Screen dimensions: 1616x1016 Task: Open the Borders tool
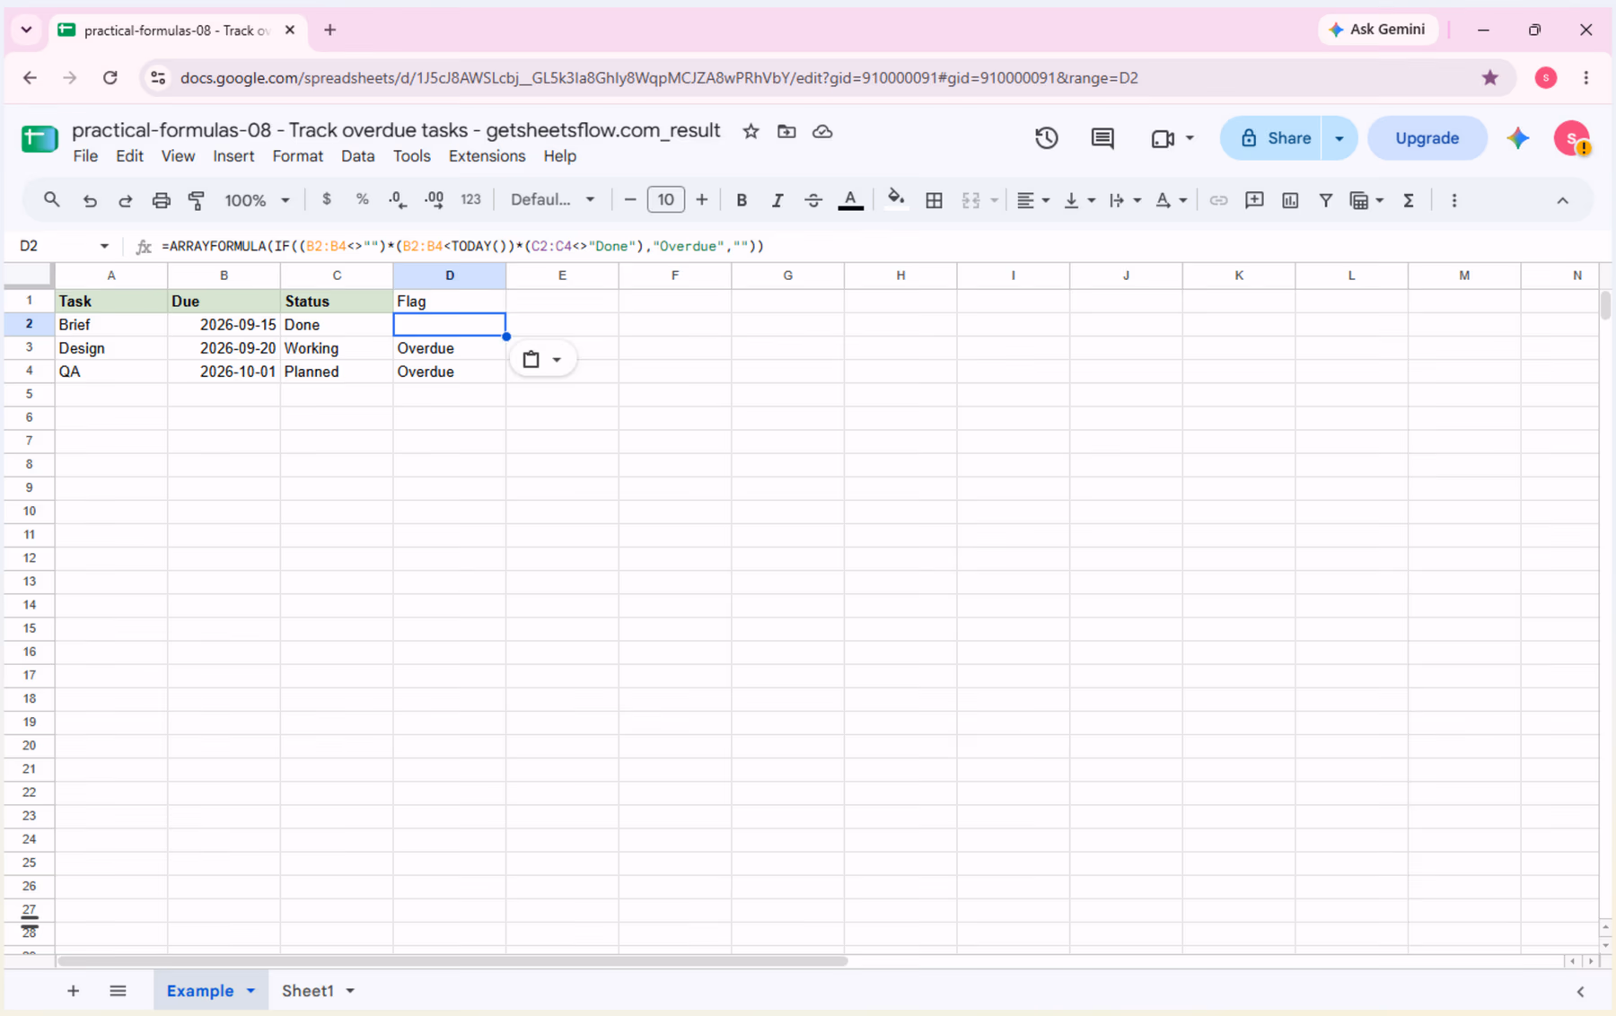(934, 200)
